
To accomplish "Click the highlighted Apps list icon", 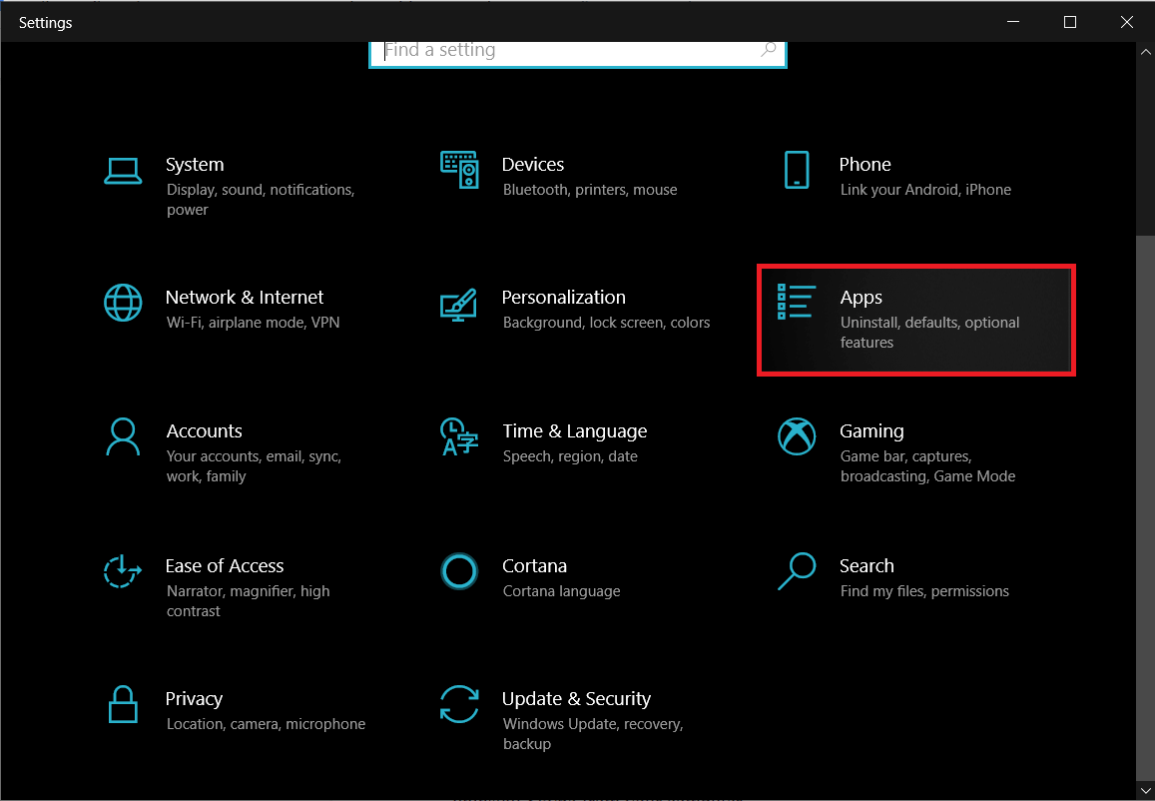I will point(797,303).
